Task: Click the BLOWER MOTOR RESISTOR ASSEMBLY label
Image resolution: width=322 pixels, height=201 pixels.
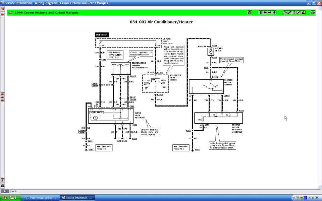Action: 237,128
